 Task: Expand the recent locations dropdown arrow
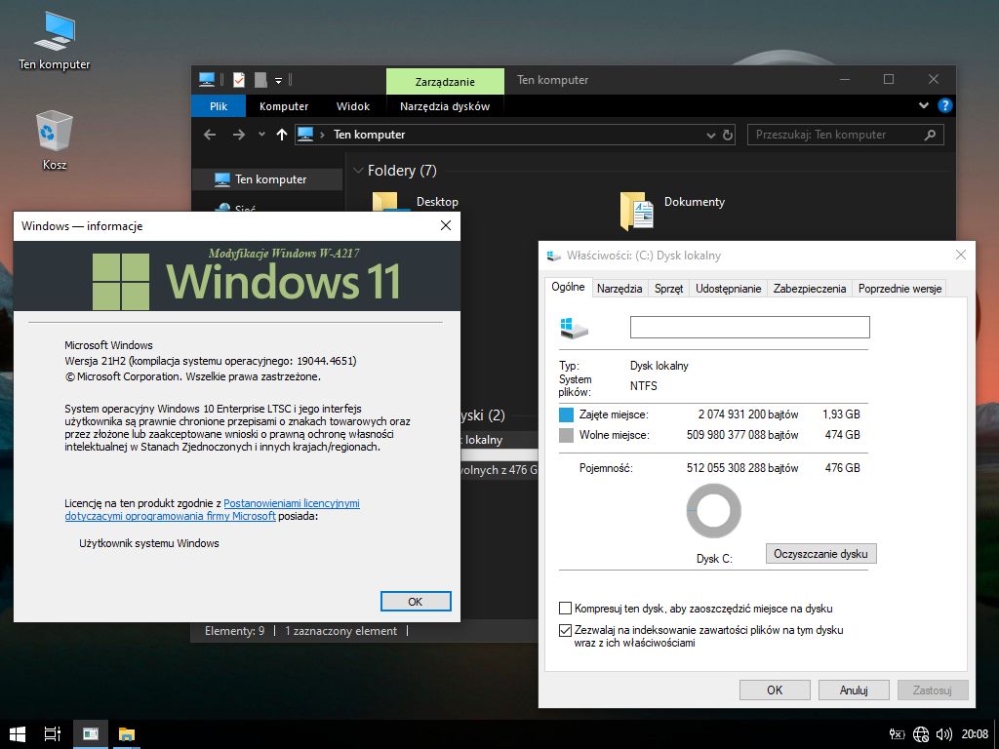point(261,135)
